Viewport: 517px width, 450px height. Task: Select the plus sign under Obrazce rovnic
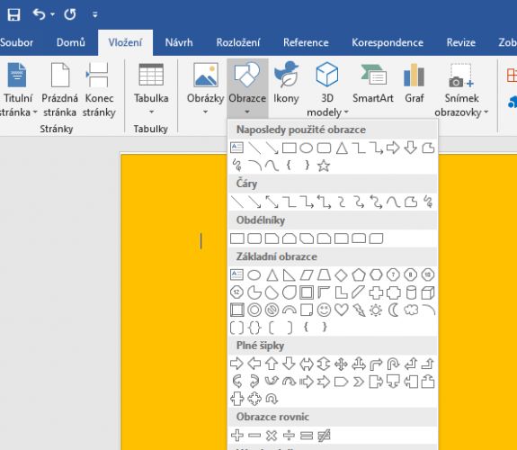click(x=237, y=435)
